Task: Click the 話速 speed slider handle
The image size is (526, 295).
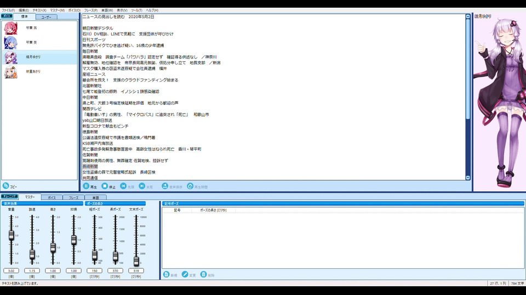Action: coord(32,254)
